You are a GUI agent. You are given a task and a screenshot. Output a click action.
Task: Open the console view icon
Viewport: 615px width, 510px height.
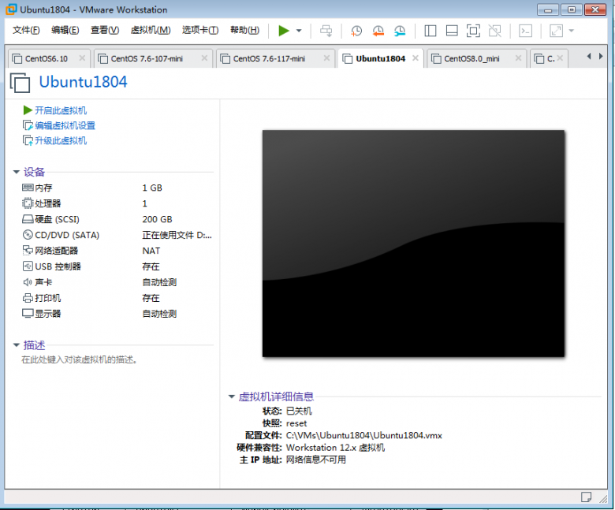tap(525, 31)
